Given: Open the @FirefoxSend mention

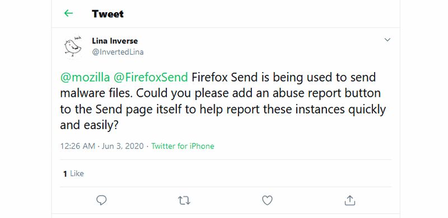Looking at the screenshot, I should 151,78.
